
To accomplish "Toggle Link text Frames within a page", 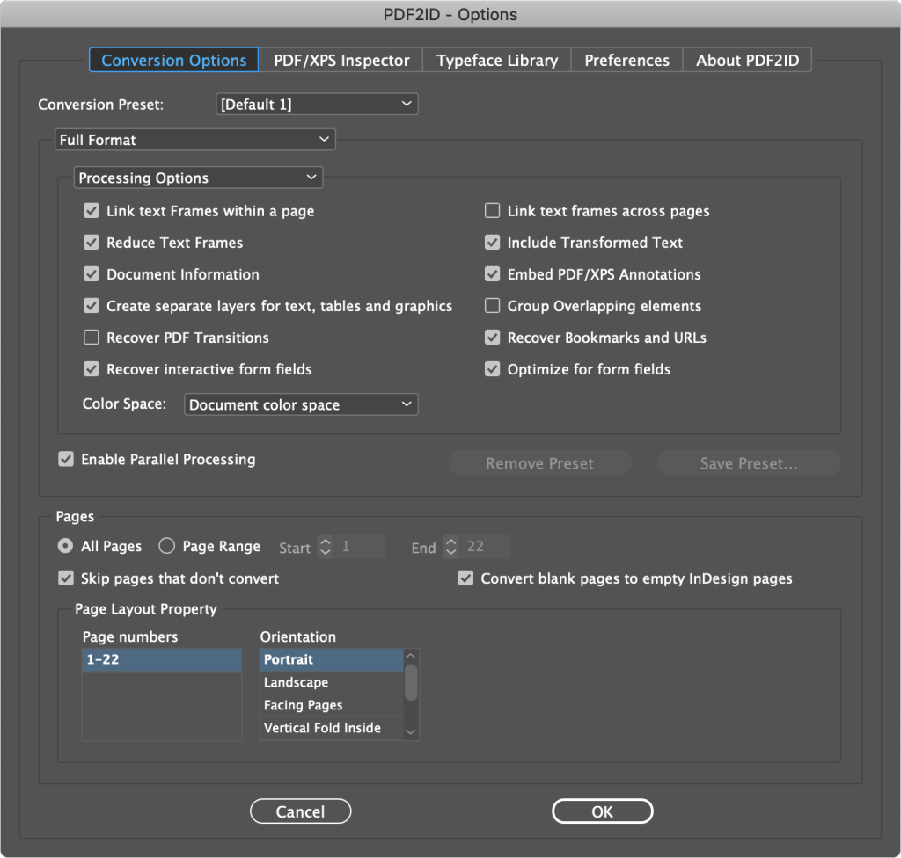I will pyautogui.click(x=92, y=211).
